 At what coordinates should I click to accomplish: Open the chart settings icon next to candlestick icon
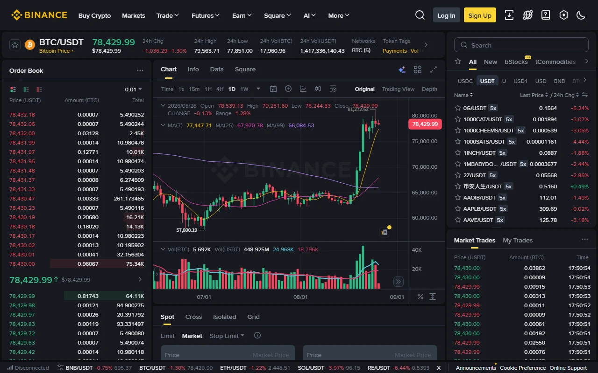pyautogui.click(x=333, y=89)
